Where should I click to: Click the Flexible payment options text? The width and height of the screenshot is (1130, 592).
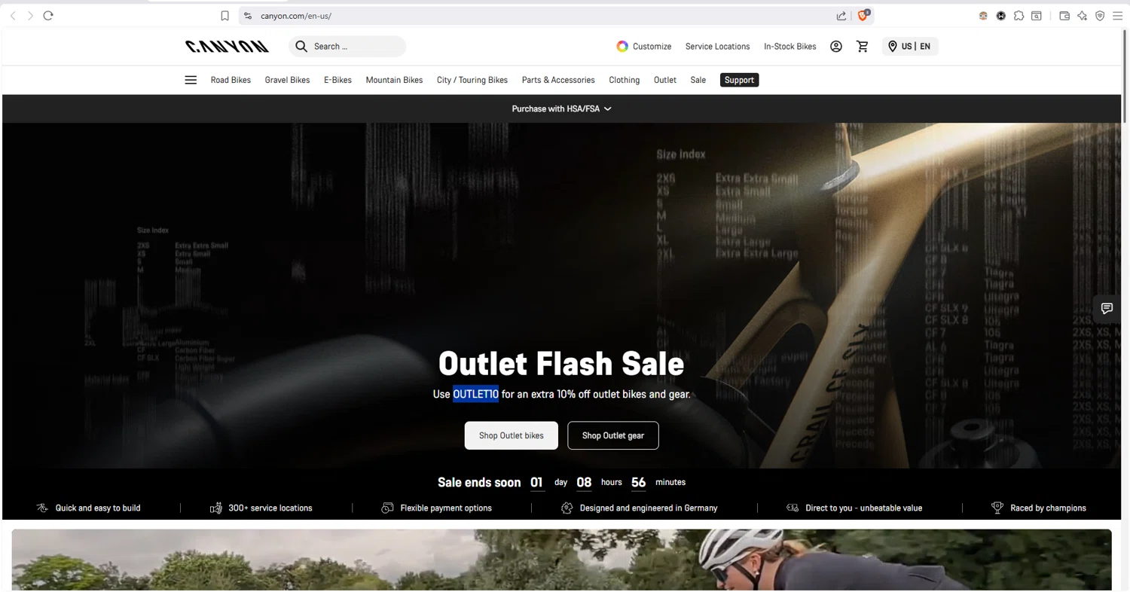[x=446, y=508]
